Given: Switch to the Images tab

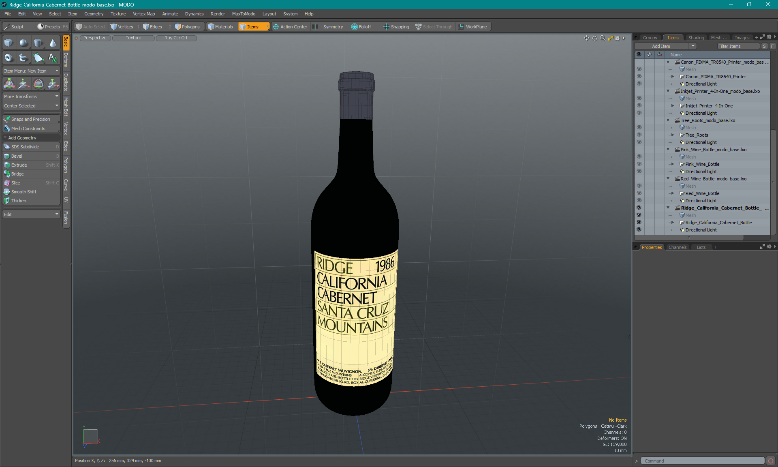Looking at the screenshot, I should click(742, 38).
